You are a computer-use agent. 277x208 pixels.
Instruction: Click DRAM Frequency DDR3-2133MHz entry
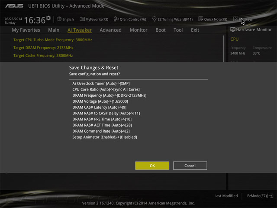click(110, 95)
